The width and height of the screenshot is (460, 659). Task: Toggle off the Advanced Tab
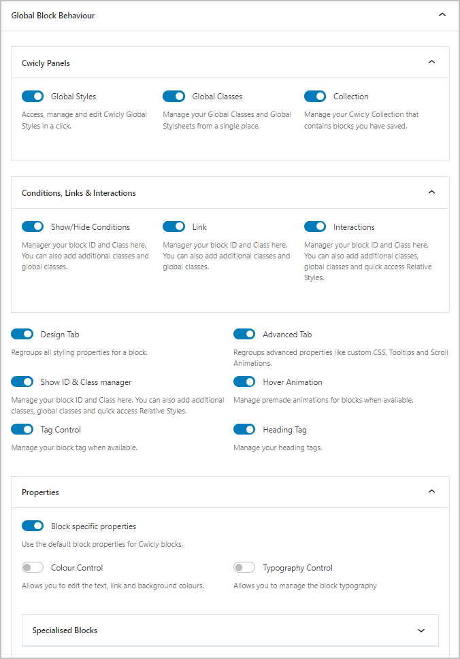click(x=244, y=334)
